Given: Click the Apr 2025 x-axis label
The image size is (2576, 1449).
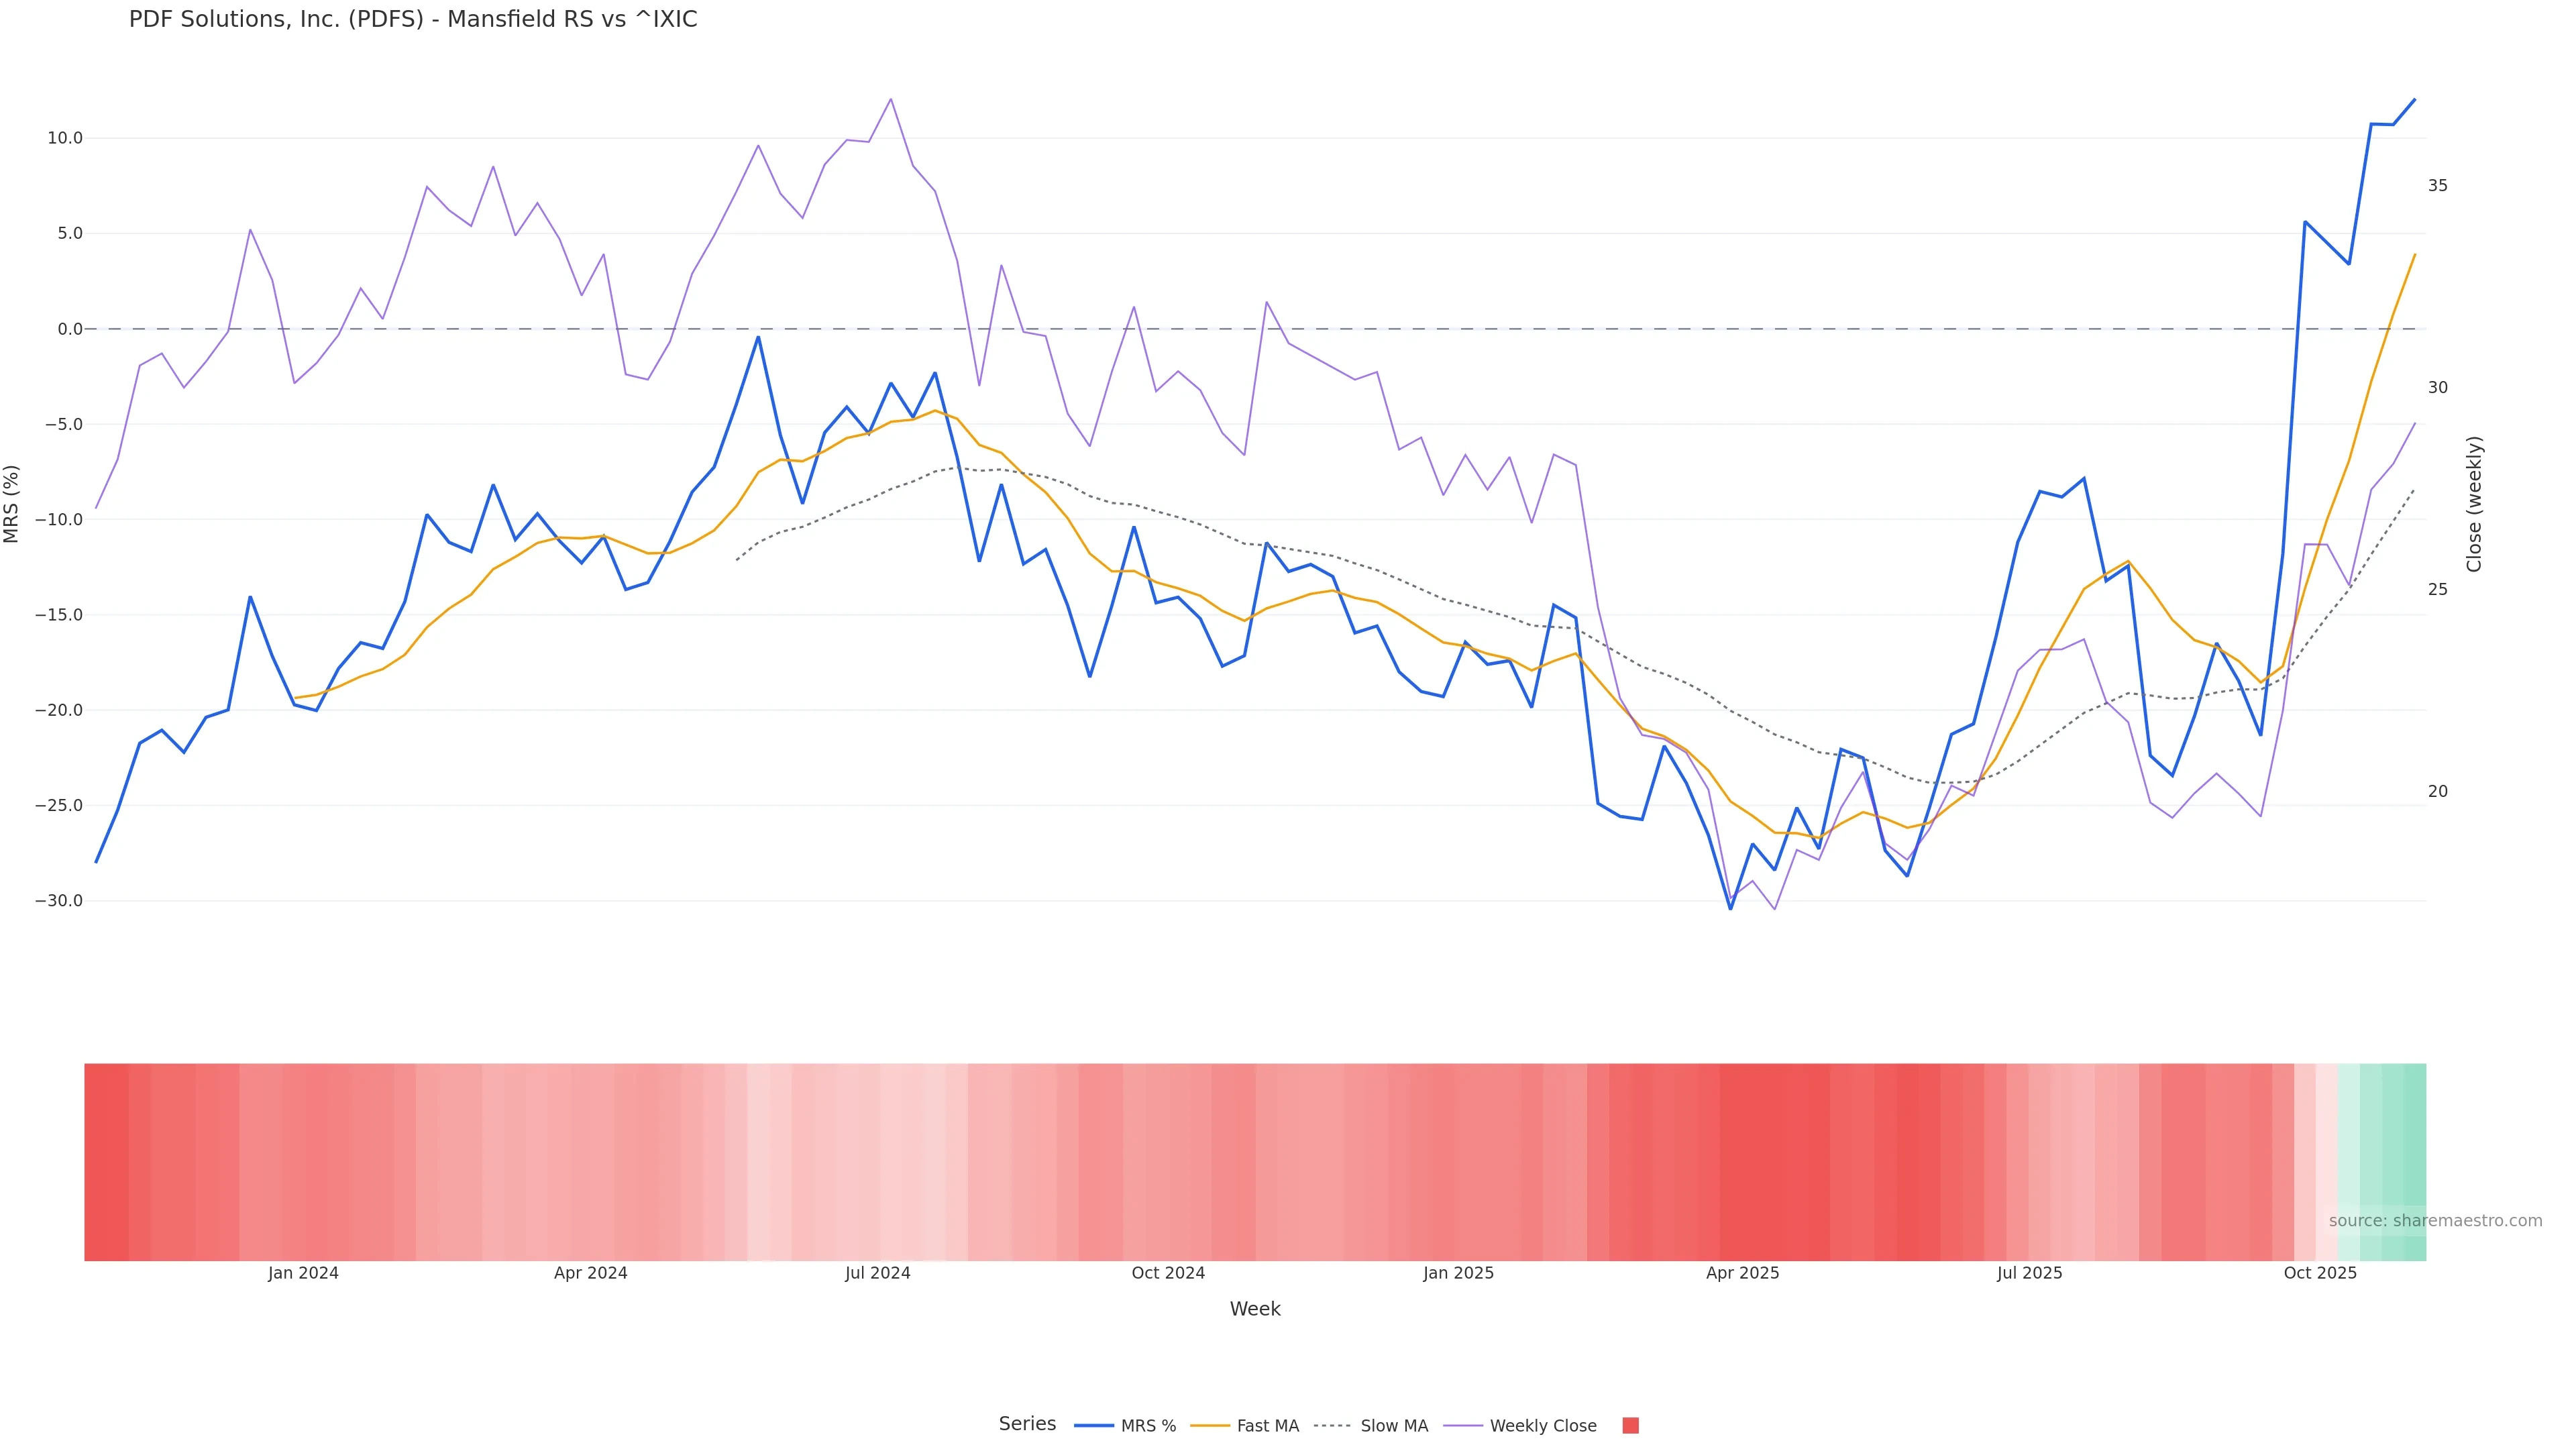Looking at the screenshot, I should tap(1742, 1274).
